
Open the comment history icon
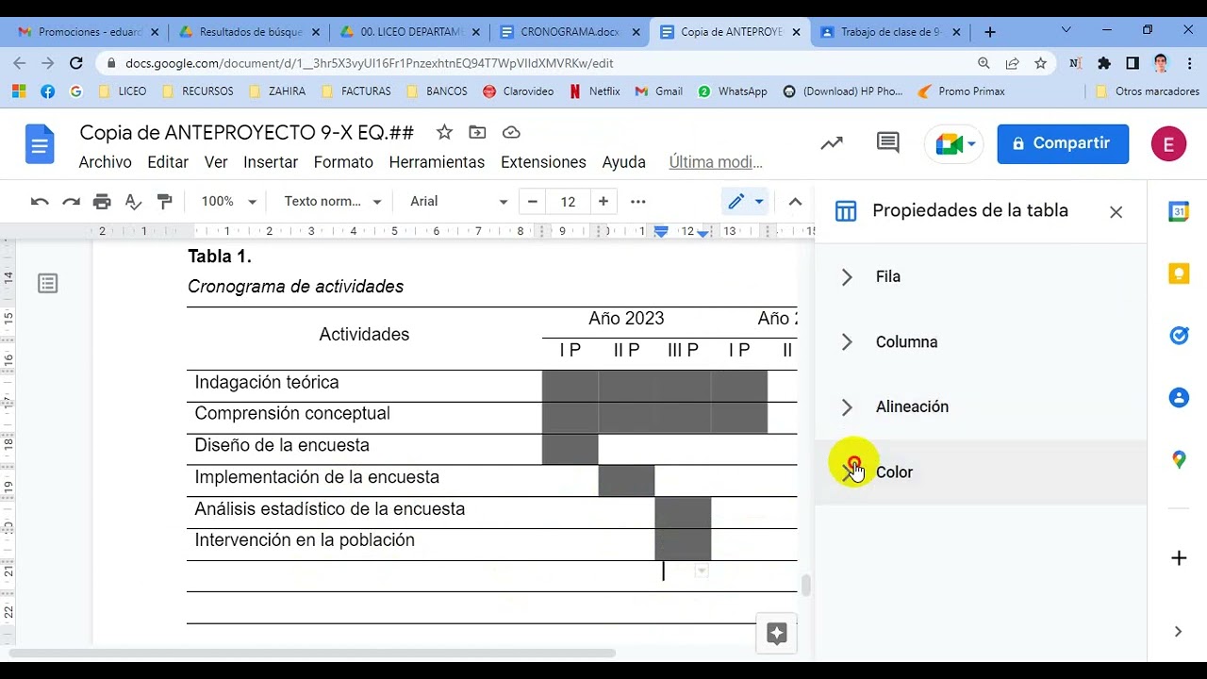coord(887,143)
